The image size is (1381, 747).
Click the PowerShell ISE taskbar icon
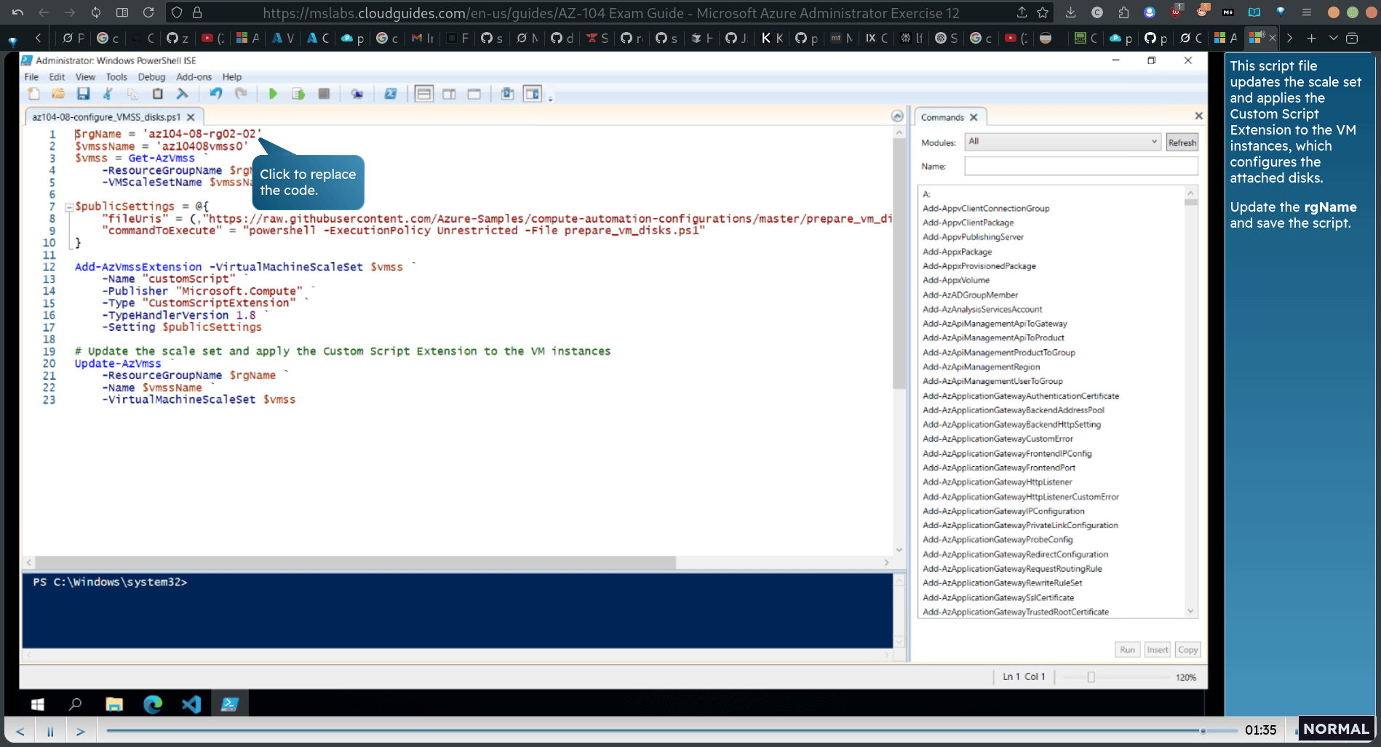coord(229,704)
